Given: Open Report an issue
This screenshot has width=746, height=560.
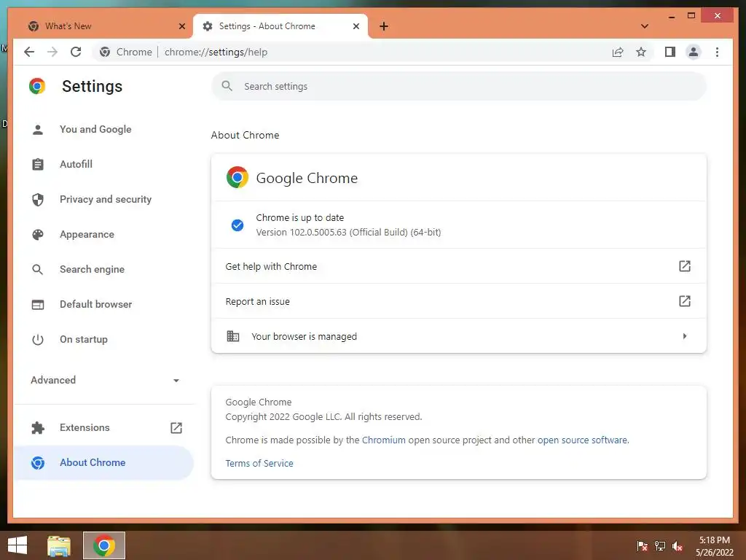Looking at the screenshot, I should 459,301.
